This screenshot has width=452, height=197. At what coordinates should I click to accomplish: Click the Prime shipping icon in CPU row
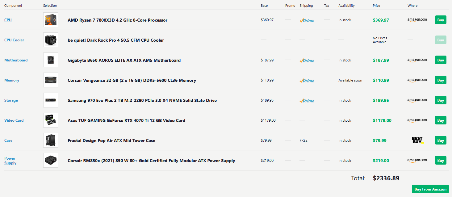tap(307, 20)
